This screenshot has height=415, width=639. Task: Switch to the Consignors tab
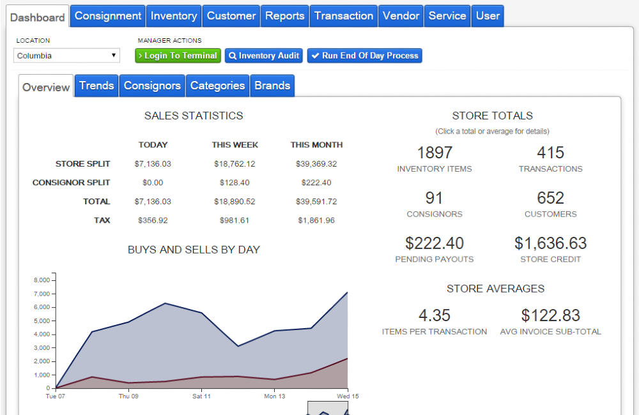pyautogui.click(x=151, y=85)
